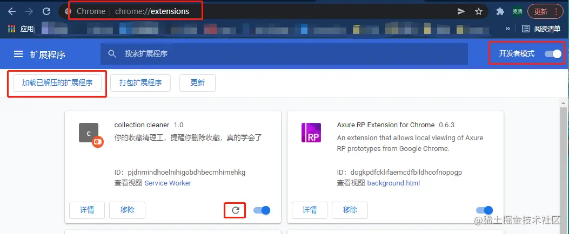The image size is (569, 234).
Task: Click the 更新 button in the developer toolbar
Action: click(x=197, y=82)
